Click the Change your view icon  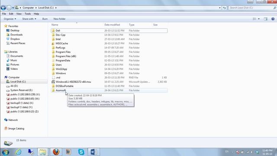click(x=254, y=19)
